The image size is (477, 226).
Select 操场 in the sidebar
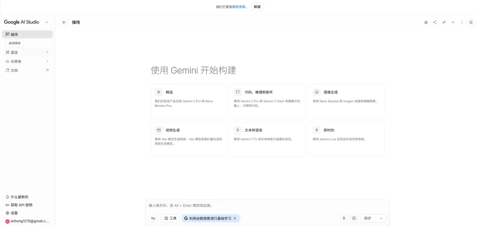coord(27,34)
